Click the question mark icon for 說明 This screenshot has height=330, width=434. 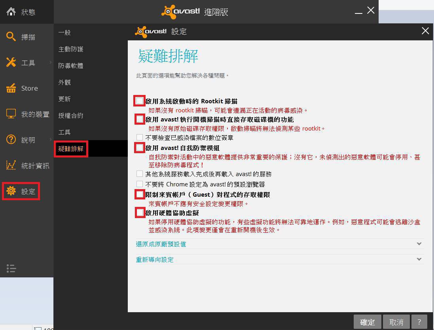(11, 140)
